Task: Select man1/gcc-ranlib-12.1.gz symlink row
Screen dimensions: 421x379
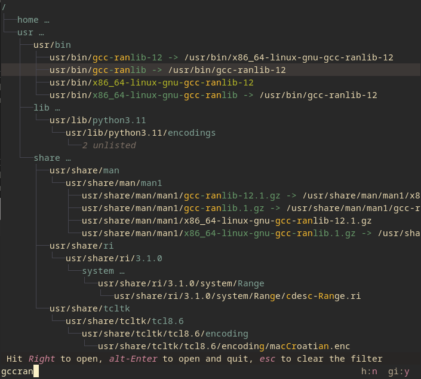Action: point(251,195)
